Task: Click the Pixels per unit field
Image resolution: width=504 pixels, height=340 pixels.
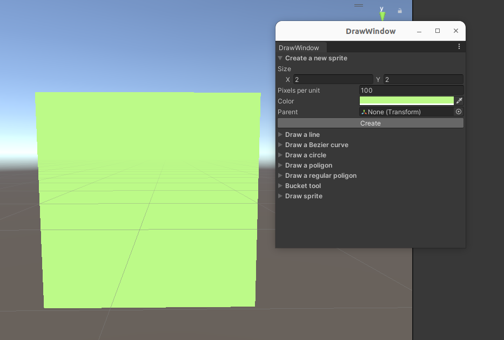Action: click(x=411, y=90)
